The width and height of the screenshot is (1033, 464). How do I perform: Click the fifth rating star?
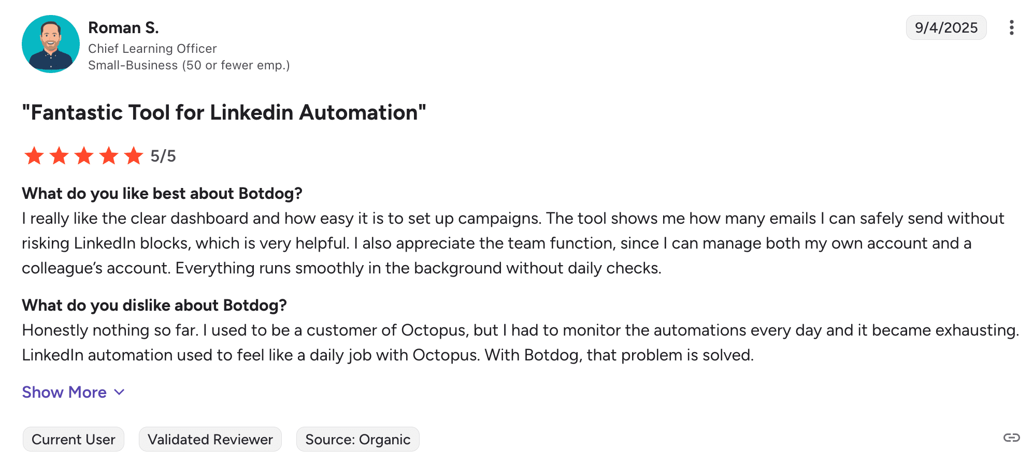point(134,156)
